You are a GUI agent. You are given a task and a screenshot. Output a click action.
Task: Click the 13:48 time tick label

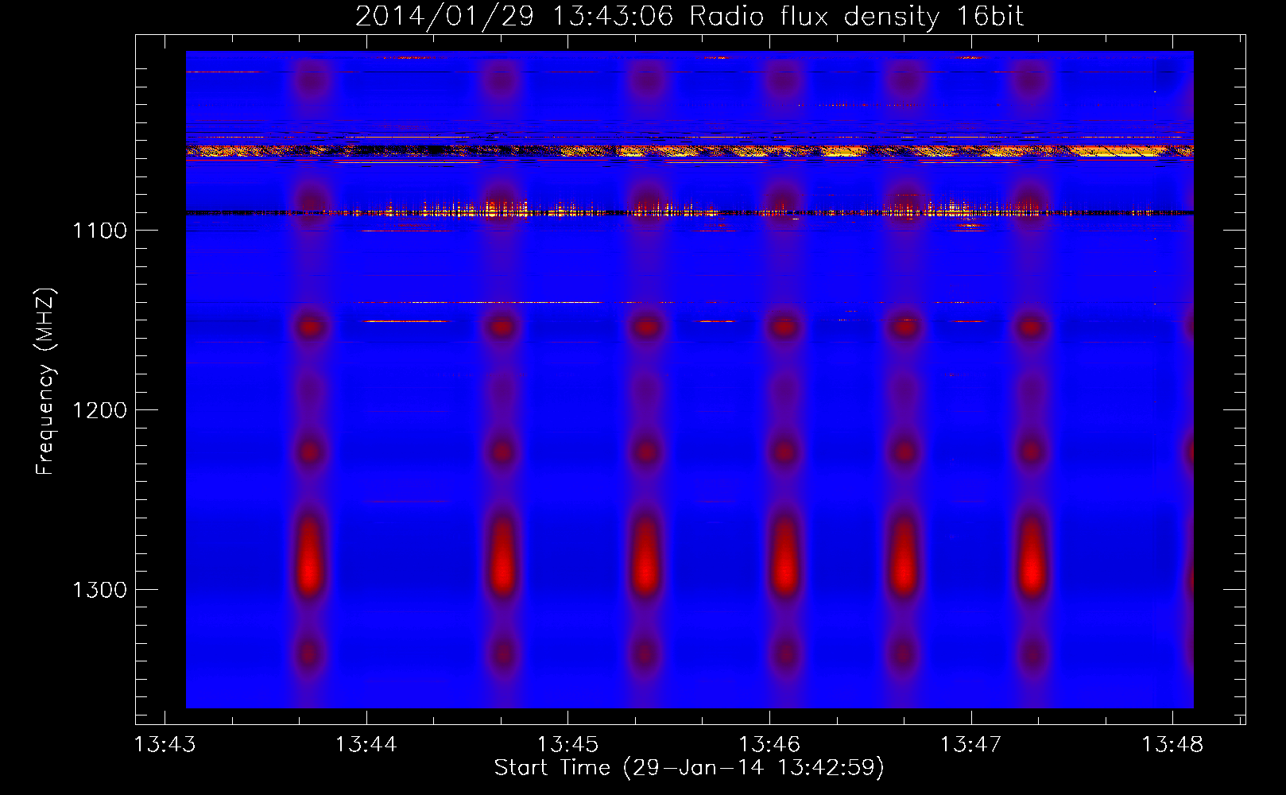tap(1172, 745)
